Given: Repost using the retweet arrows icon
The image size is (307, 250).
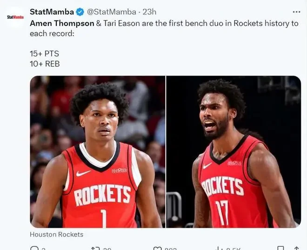Looking at the screenshot, I should (x=96, y=248).
